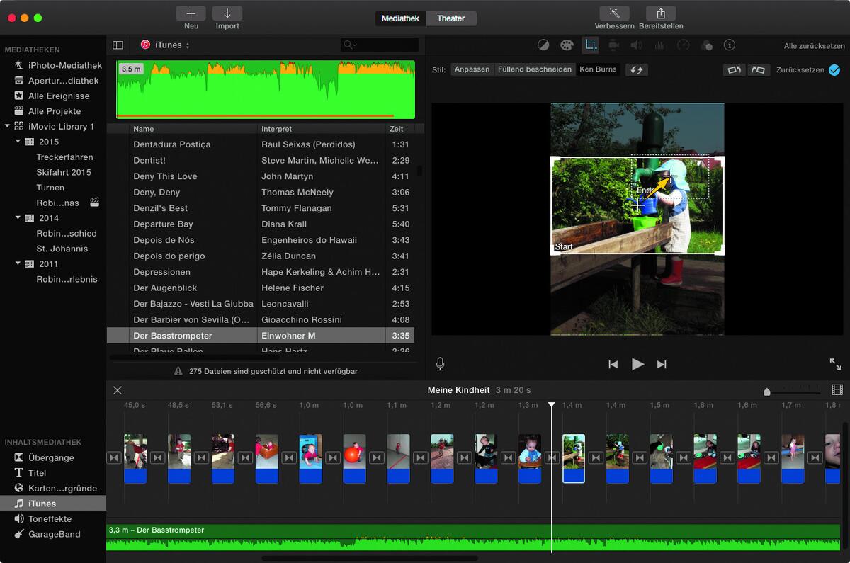Click the clip speed speedometer icon
Screen dimensions: 850x563
click(x=682, y=45)
